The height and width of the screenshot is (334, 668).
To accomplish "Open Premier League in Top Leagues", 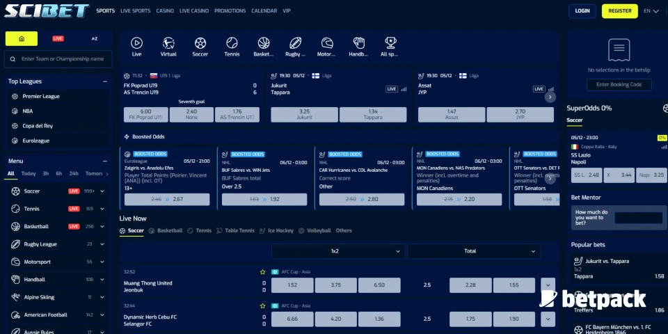I will [x=41, y=96].
